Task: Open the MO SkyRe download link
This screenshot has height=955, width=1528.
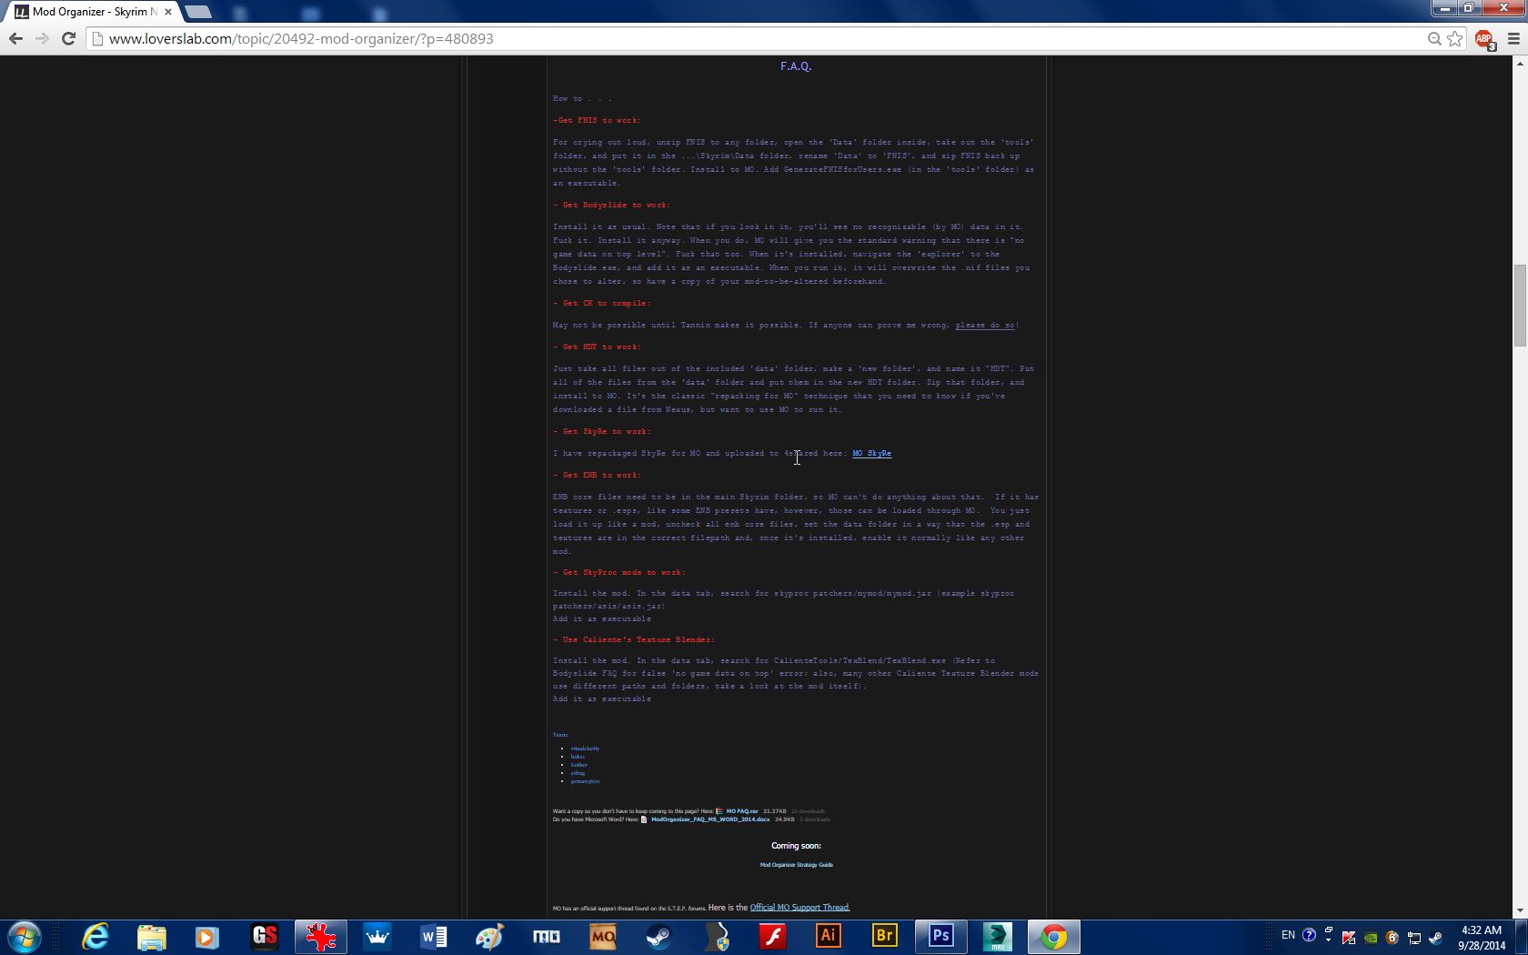Action: pos(871,453)
